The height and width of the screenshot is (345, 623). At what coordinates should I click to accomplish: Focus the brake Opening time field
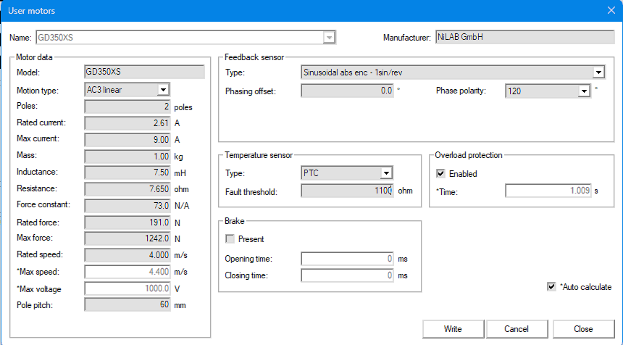pos(348,259)
